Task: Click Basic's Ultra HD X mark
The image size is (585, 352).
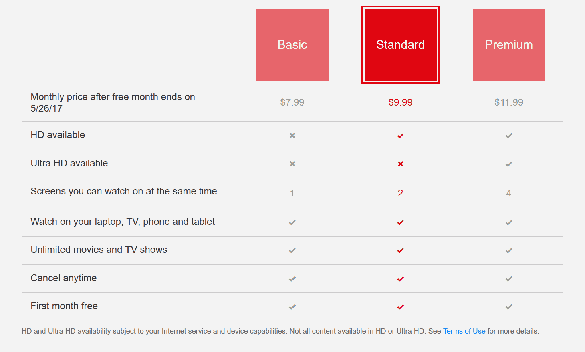Action: 292,164
